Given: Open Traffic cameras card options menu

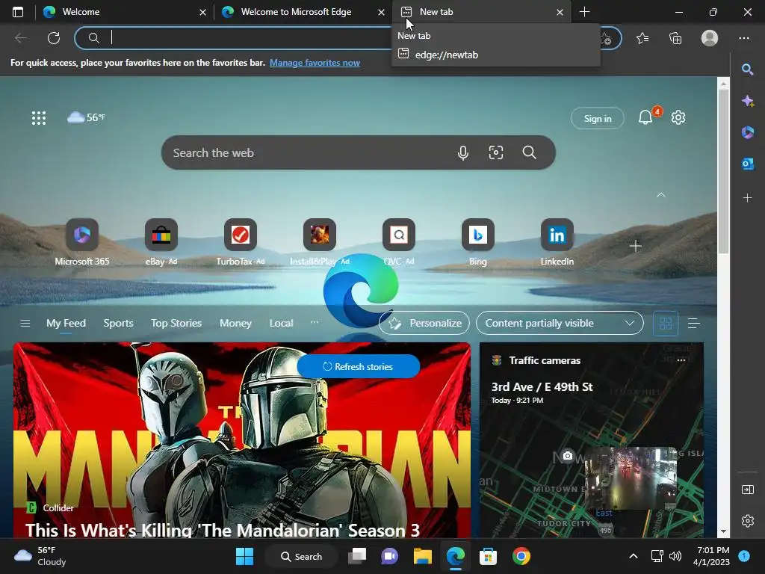Looking at the screenshot, I should tap(681, 360).
